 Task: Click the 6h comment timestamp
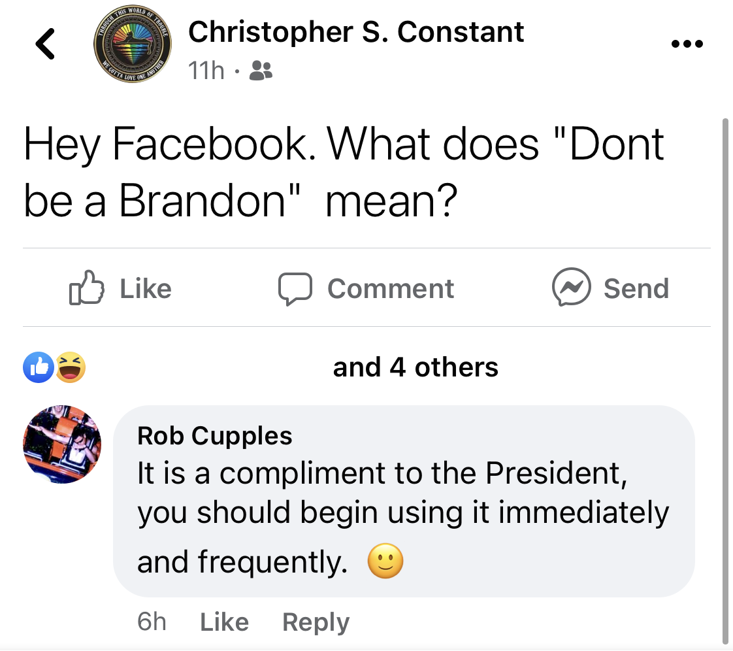[152, 622]
